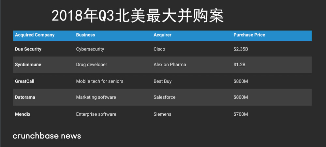Click the Acquired Company column header
This screenshot has height=147, width=326.
(x=35, y=35)
